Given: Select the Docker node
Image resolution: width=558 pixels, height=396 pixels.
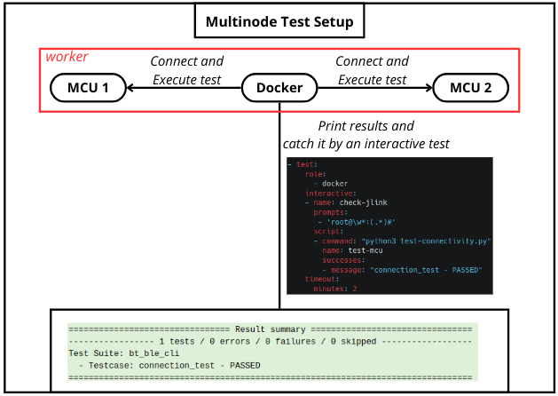Looking at the screenshot, I should pyautogui.click(x=279, y=88).
